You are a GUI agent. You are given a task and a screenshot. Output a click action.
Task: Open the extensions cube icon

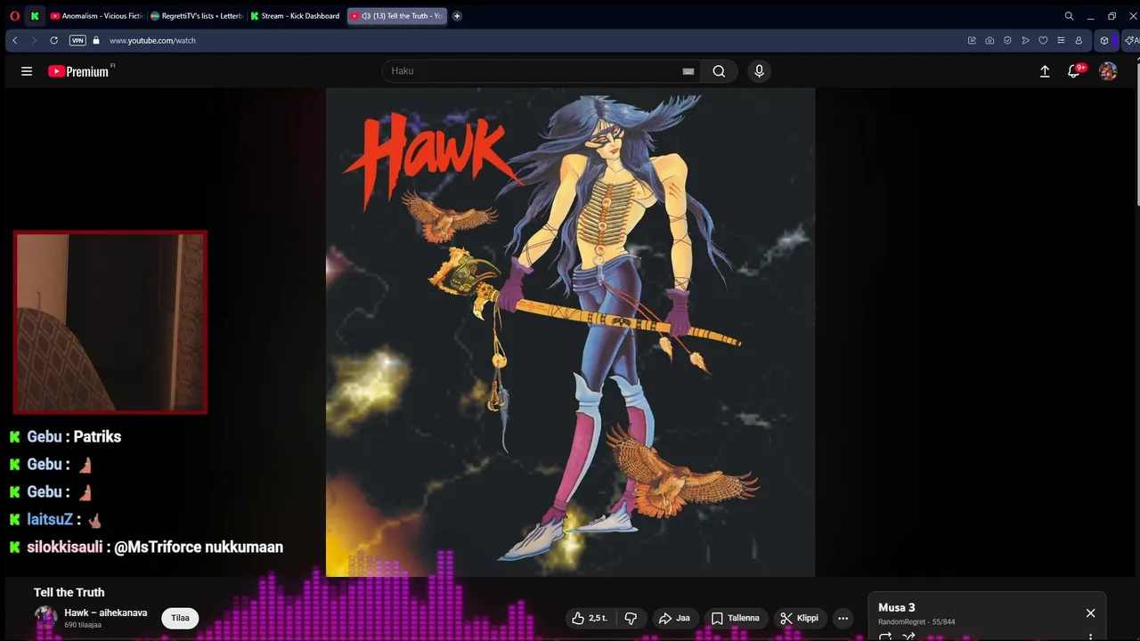[x=1104, y=40]
